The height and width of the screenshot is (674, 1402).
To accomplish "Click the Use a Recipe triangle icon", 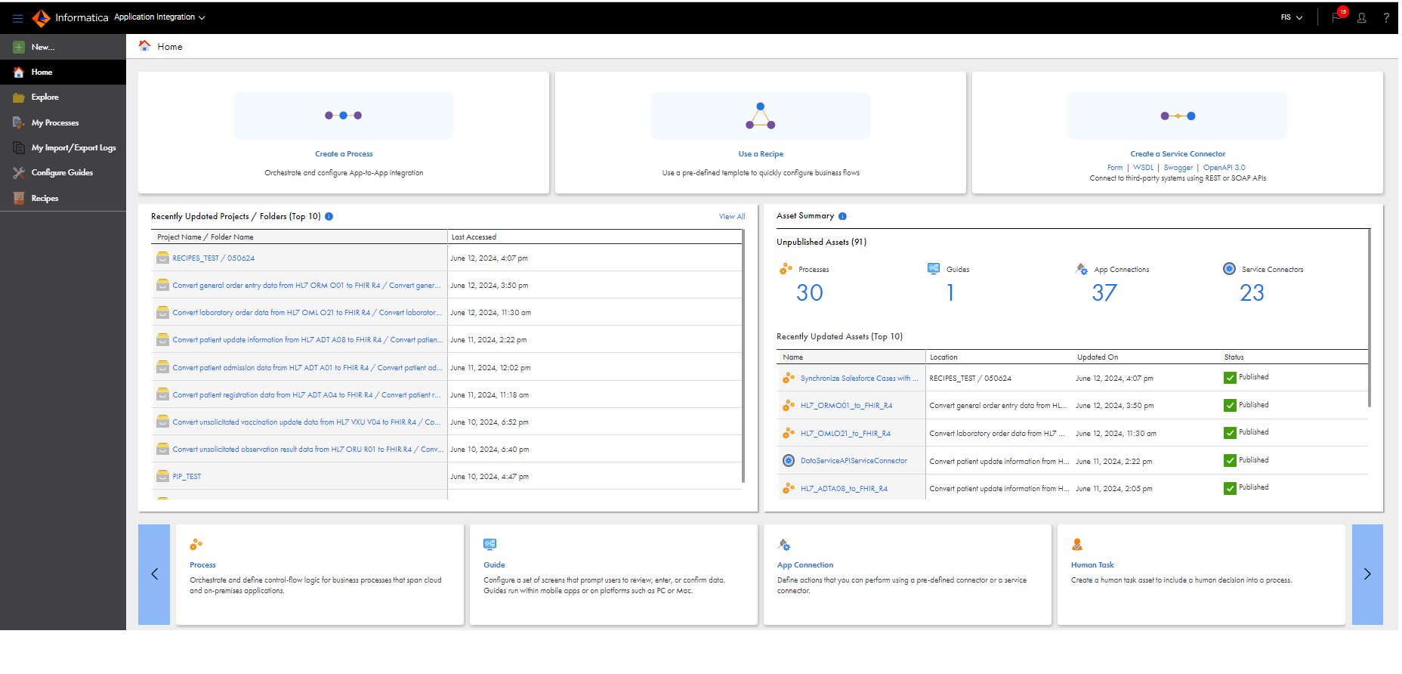I will coord(761,116).
